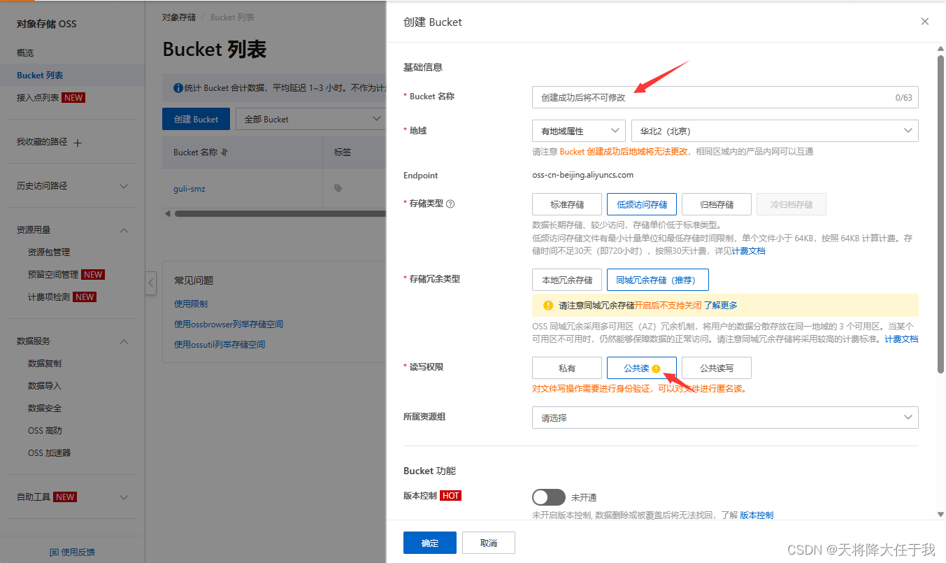Choose 本地冗余存储 redundancy option
The image size is (946, 563).
[x=567, y=280]
